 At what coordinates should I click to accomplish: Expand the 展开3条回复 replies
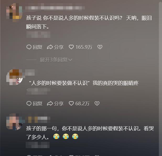pos(54,60)
